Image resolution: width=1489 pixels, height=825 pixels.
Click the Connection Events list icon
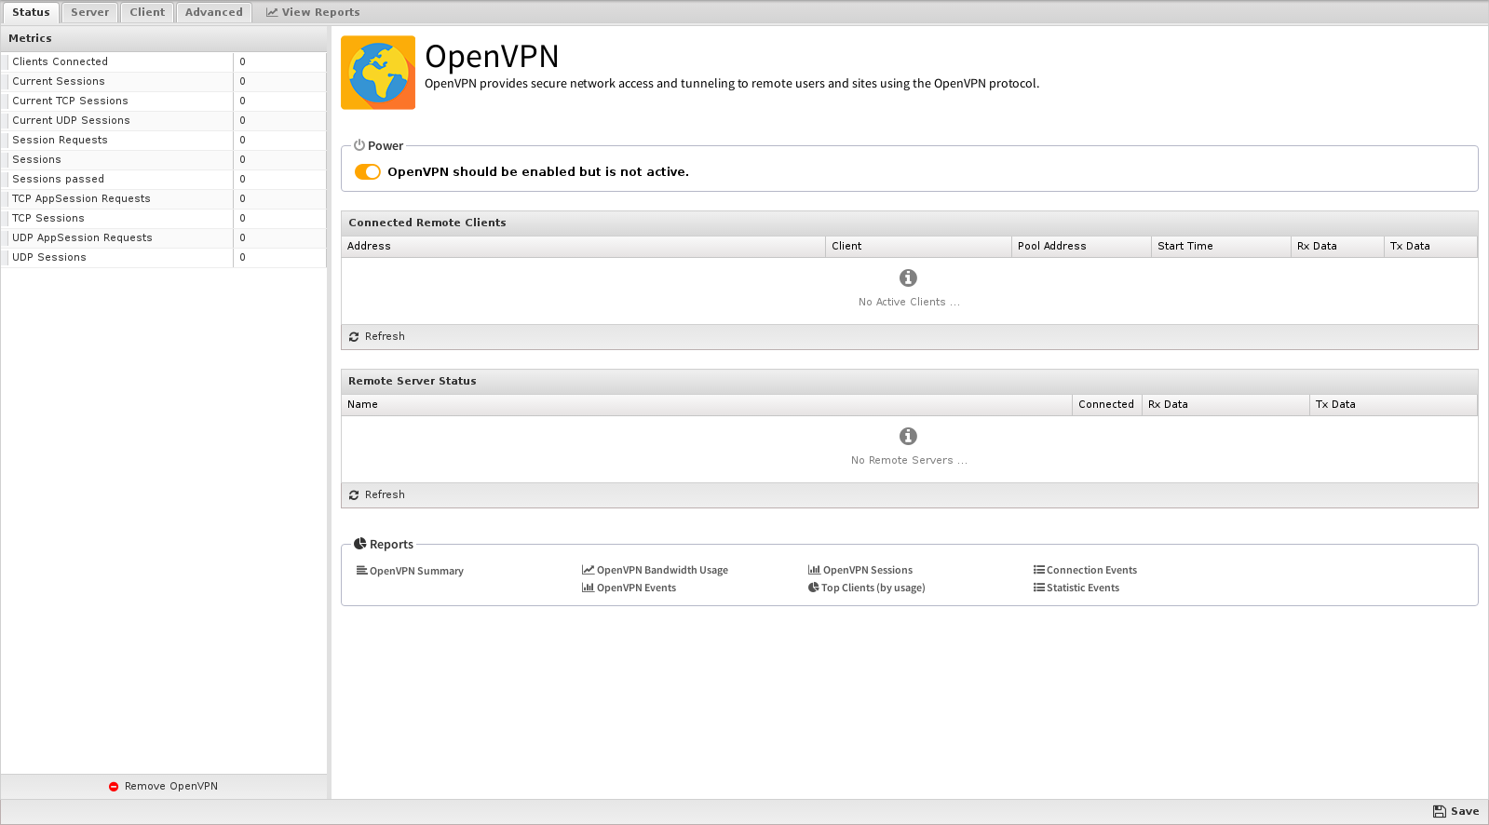click(1038, 570)
